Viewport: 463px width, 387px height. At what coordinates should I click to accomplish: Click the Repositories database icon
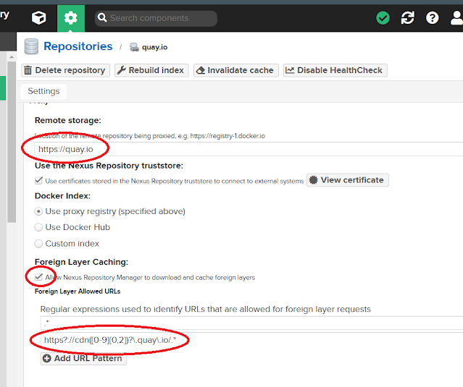[31, 47]
